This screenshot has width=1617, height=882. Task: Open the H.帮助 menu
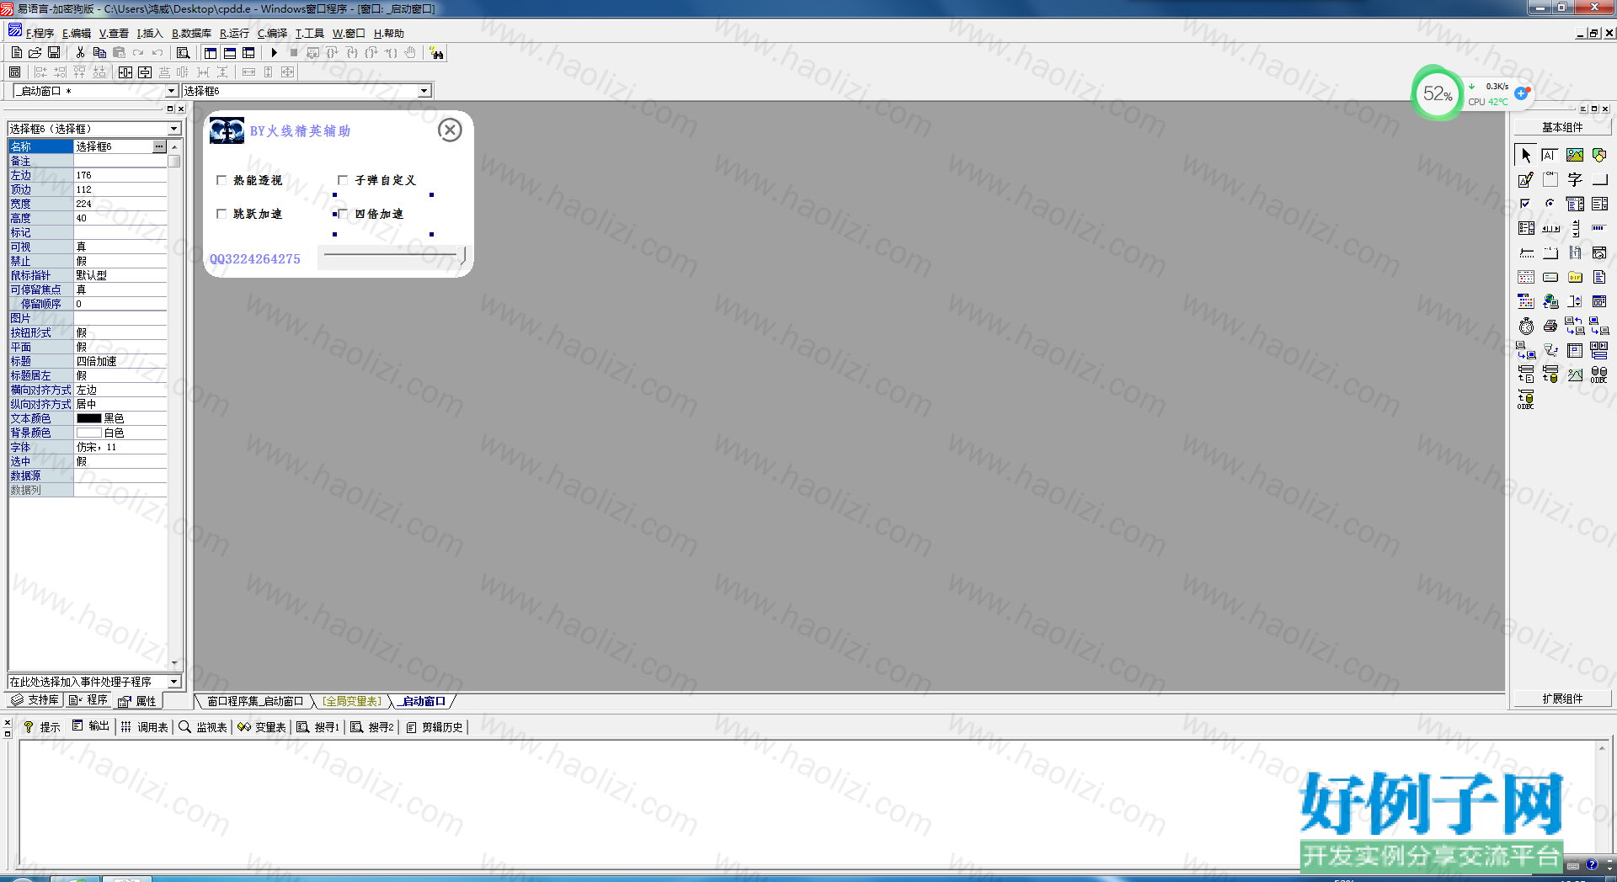(x=389, y=34)
